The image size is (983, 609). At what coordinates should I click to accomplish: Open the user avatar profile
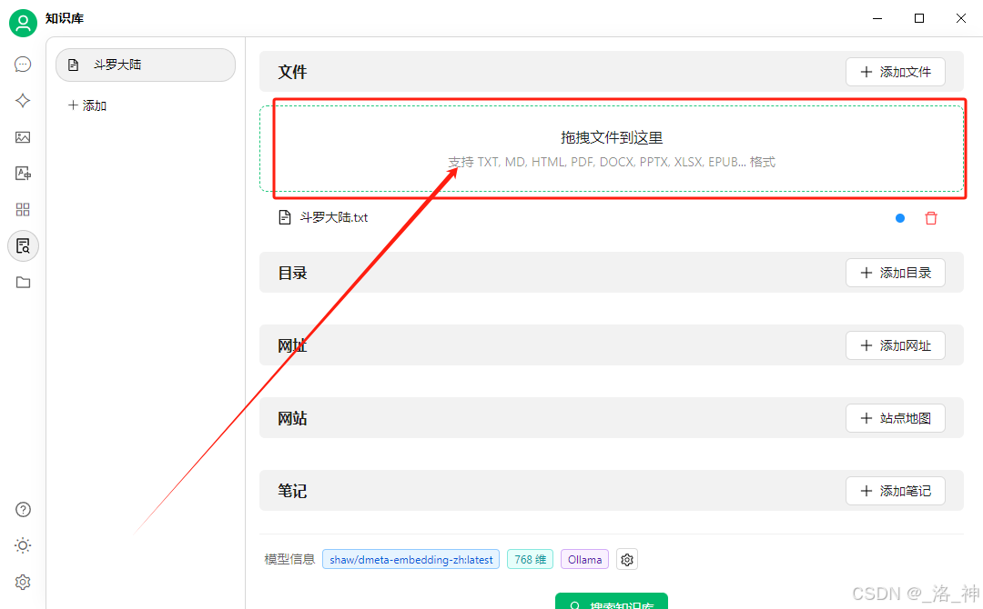[23, 23]
